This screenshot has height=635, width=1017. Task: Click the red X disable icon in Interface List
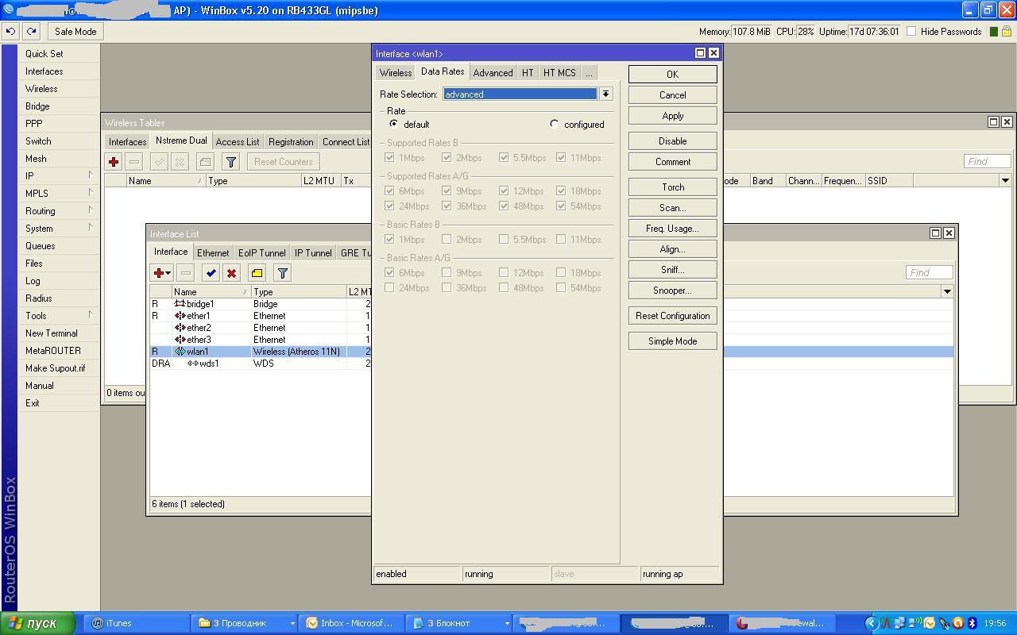click(x=231, y=273)
